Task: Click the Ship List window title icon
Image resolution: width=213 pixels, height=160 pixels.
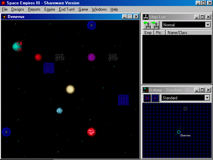Action: click(146, 17)
